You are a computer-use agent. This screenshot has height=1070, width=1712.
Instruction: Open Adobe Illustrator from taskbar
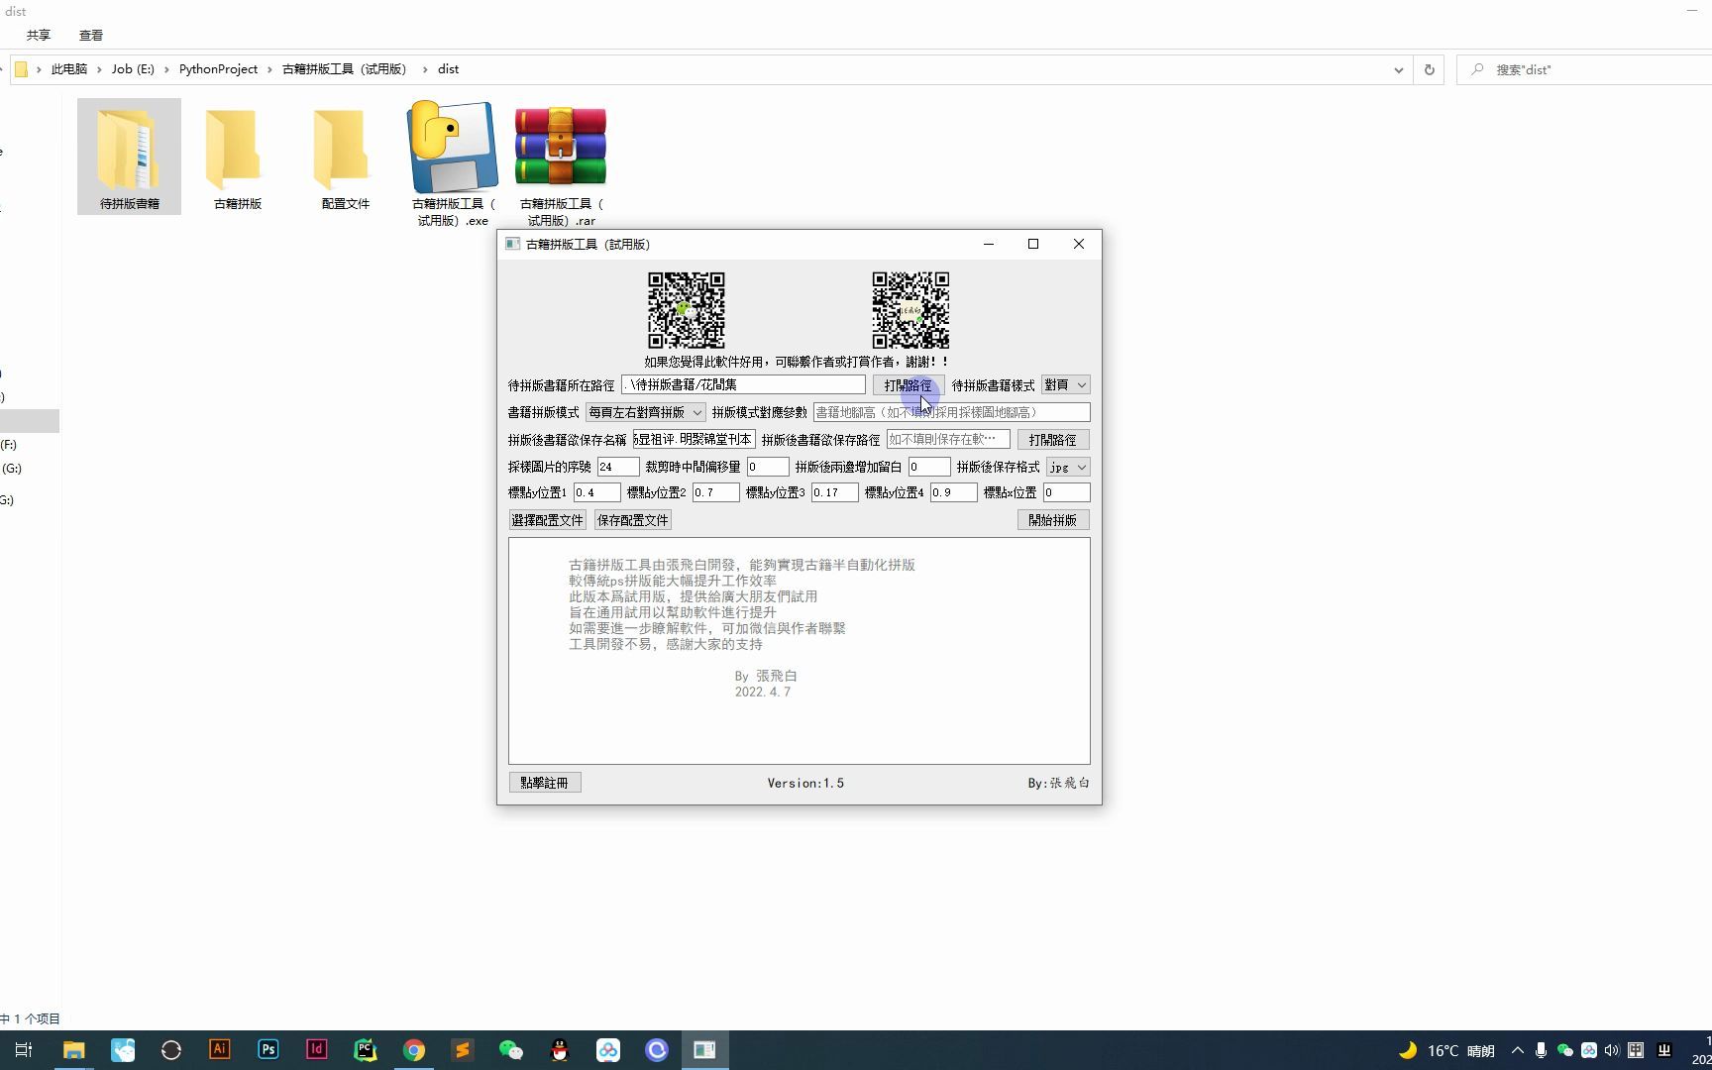[x=220, y=1050]
